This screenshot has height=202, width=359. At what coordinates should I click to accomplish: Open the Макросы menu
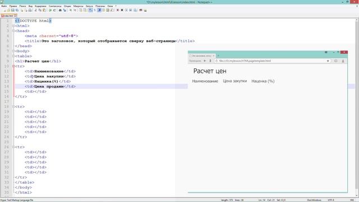pos(79,6)
